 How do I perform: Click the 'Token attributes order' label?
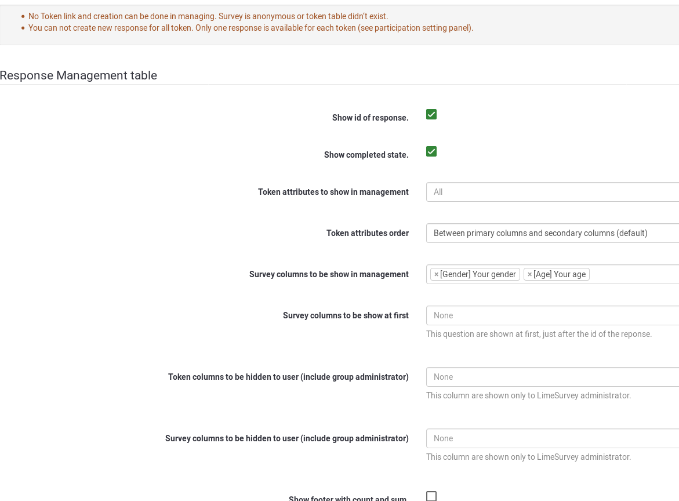367,233
